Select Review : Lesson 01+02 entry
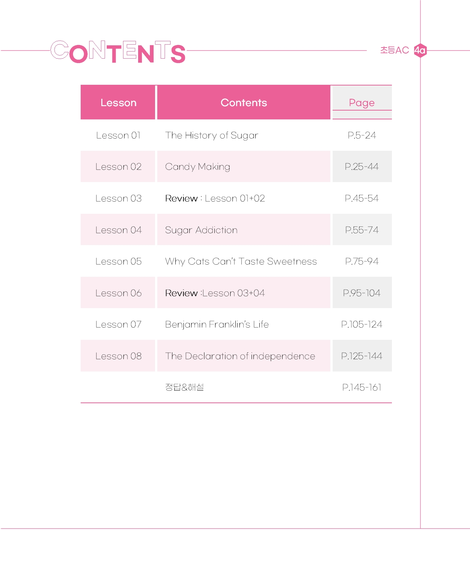This screenshot has height=579, width=470. tap(215, 198)
